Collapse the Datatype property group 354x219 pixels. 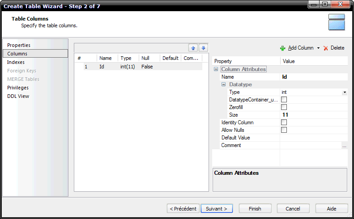(224, 84)
